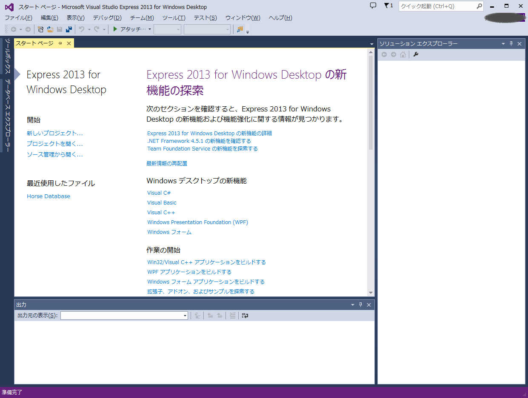Open 出力 panel window position dropdown
This screenshot has height=398, width=528.
click(352, 305)
